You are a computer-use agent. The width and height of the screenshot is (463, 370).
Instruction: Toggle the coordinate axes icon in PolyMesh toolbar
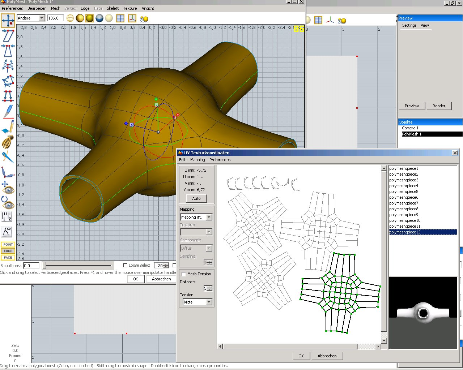pos(132,18)
